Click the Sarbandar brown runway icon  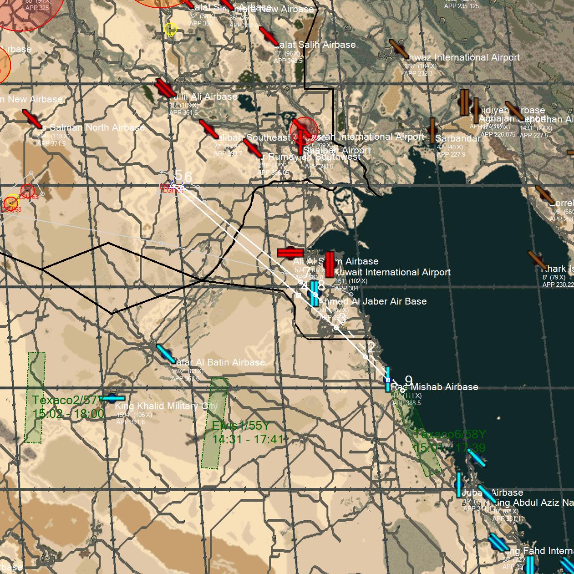pyautogui.click(x=432, y=131)
